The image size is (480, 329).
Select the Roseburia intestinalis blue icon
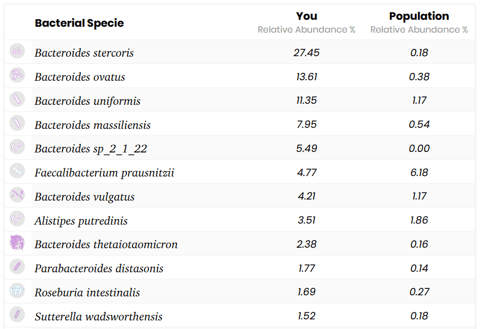[17, 290]
